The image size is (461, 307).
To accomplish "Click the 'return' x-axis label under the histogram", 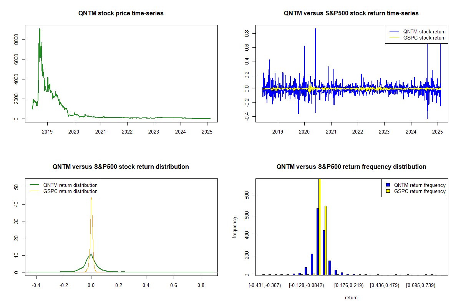I will point(351,297).
